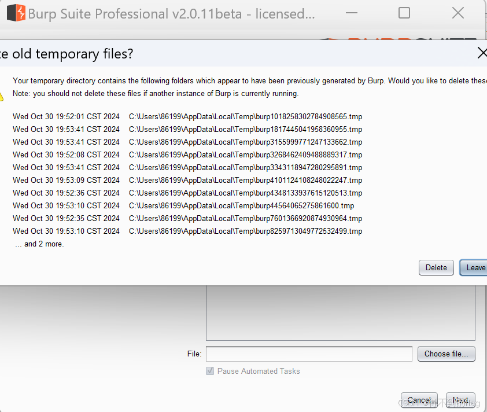Click the Delete button in the dialog
Image resolution: width=487 pixels, height=412 pixels.
click(436, 267)
